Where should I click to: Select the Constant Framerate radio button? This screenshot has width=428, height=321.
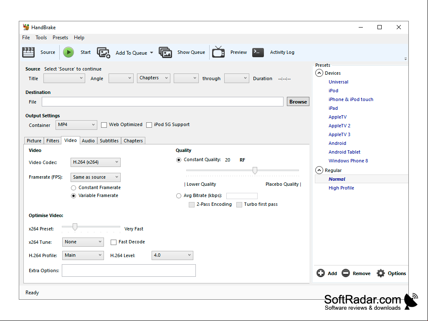[x=73, y=188]
